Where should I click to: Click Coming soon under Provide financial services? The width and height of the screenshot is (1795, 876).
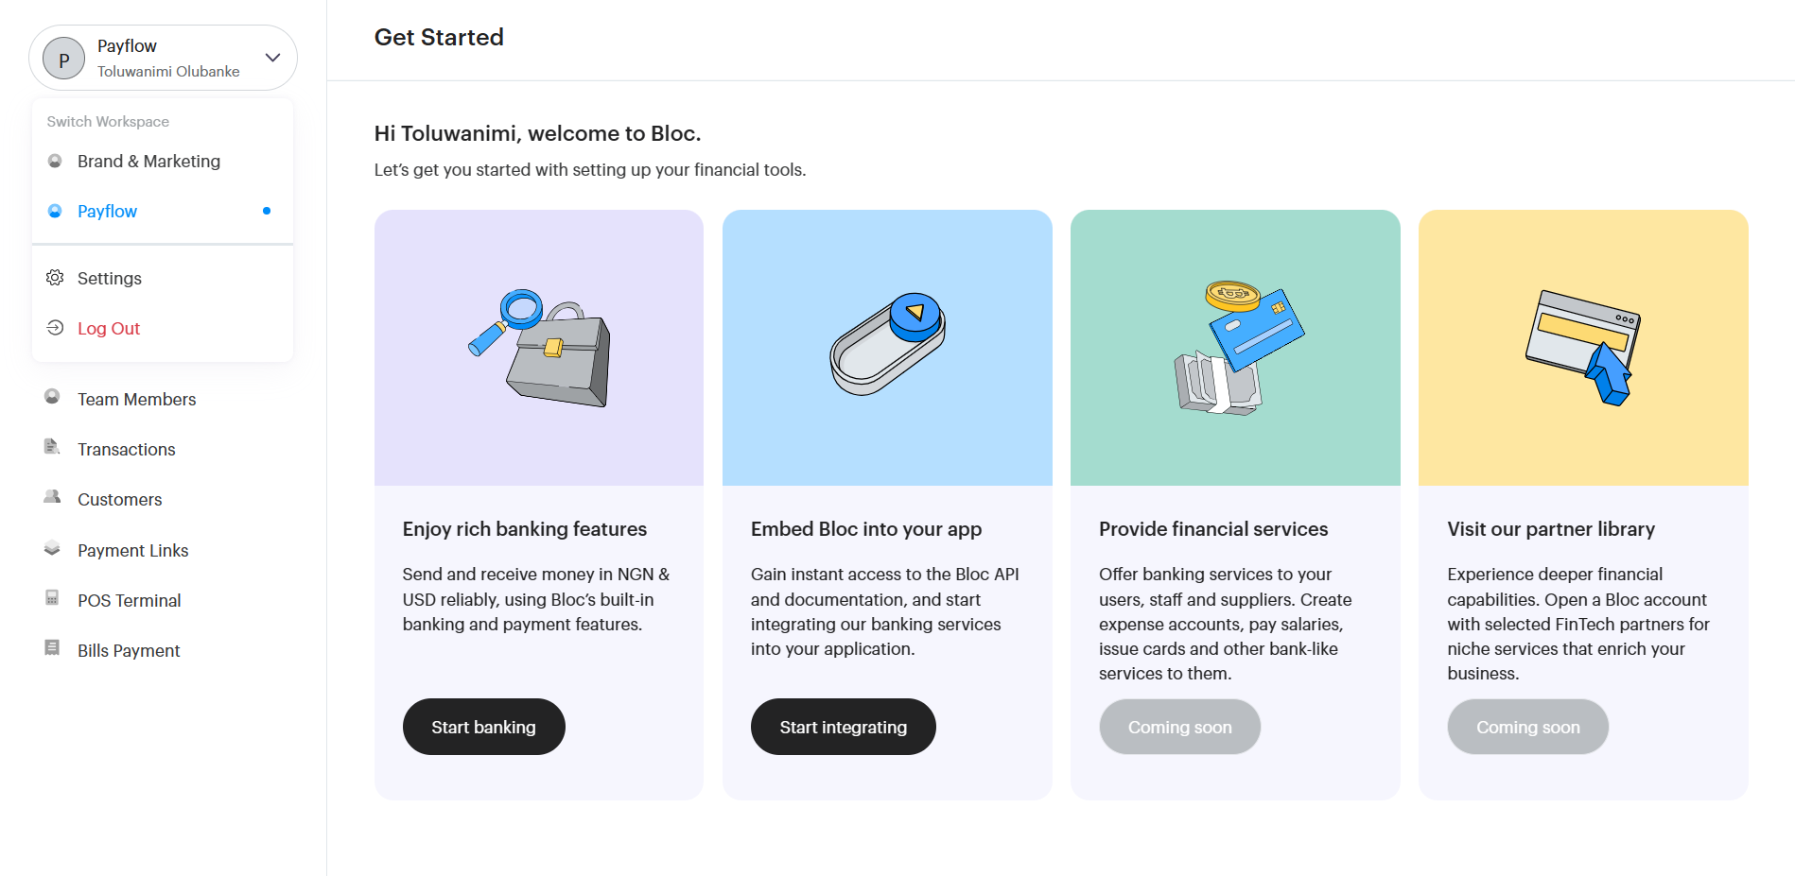coord(1179,727)
